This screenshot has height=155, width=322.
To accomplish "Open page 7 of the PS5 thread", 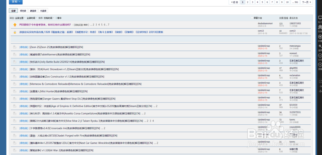I will coord(109,25).
